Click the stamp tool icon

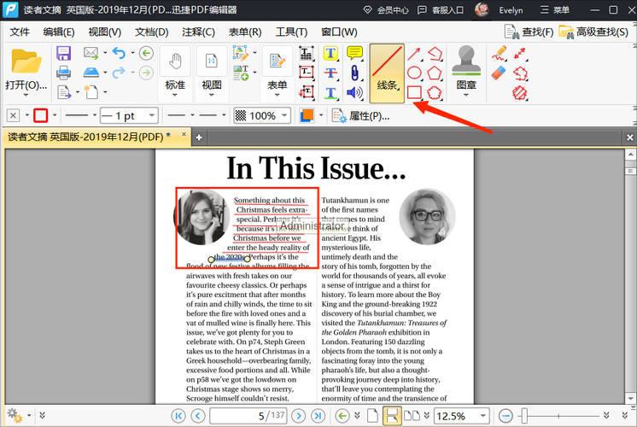pyautogui.click(x=466, y=67)
